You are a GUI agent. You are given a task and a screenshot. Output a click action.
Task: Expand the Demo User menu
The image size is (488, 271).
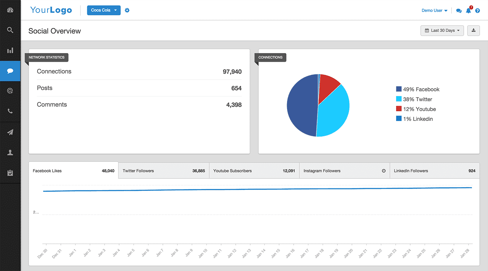pyautogui.click(x=434, y=10)
